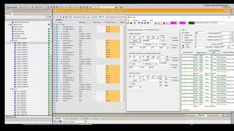Expand the DP_Cmd_3 array row
This screenshot has height=131, width=234.
click(61, 84)
